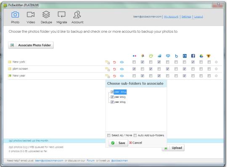
Task: Click the status circle ending New york row
Action: 216,62
